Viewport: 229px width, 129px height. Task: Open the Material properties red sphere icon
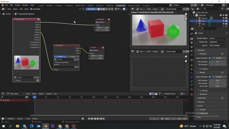click(192, 89)
